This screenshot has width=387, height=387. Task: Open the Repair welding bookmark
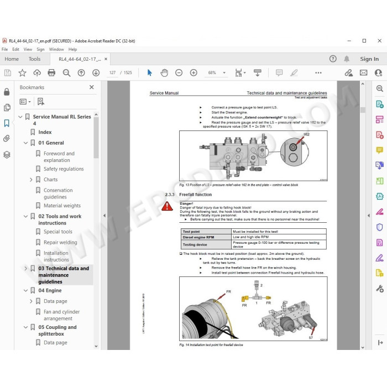coord(60,242)
